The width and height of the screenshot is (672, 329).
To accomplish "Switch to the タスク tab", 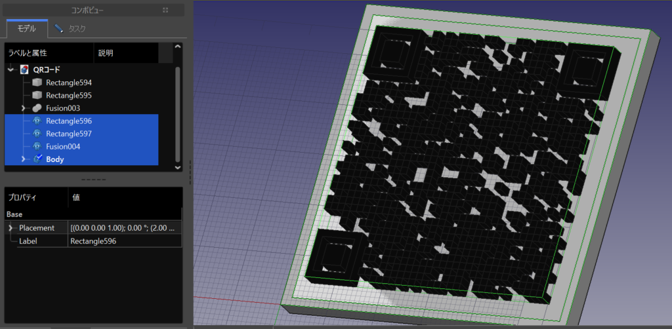I will tap(71, 29).
